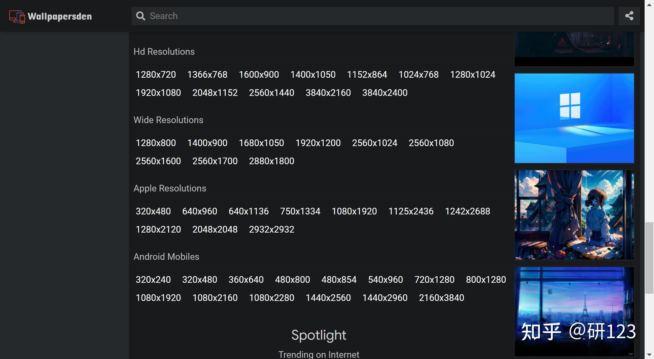Select the 2160x3840 resolution
Image resolution: width=654 pixels, height=359 pixels.
pos(441,298)
